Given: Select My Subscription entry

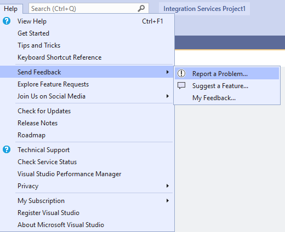Looking at the screenshot, I should point(87,201).
